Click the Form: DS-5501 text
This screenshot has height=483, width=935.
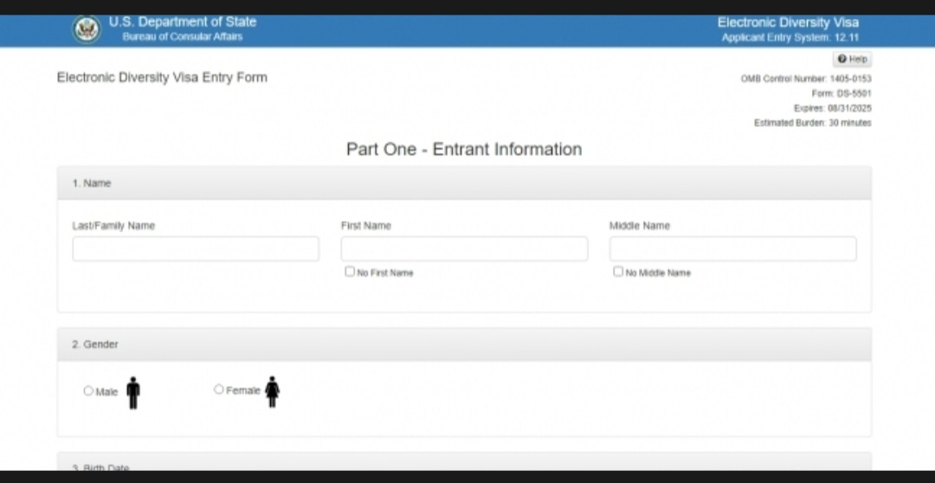[841, 93]
